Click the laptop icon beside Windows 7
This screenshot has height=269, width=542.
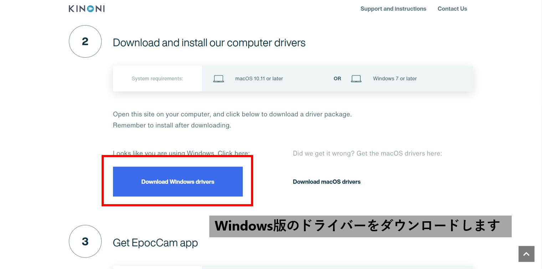pyautogui.click(x=356, y=79)
